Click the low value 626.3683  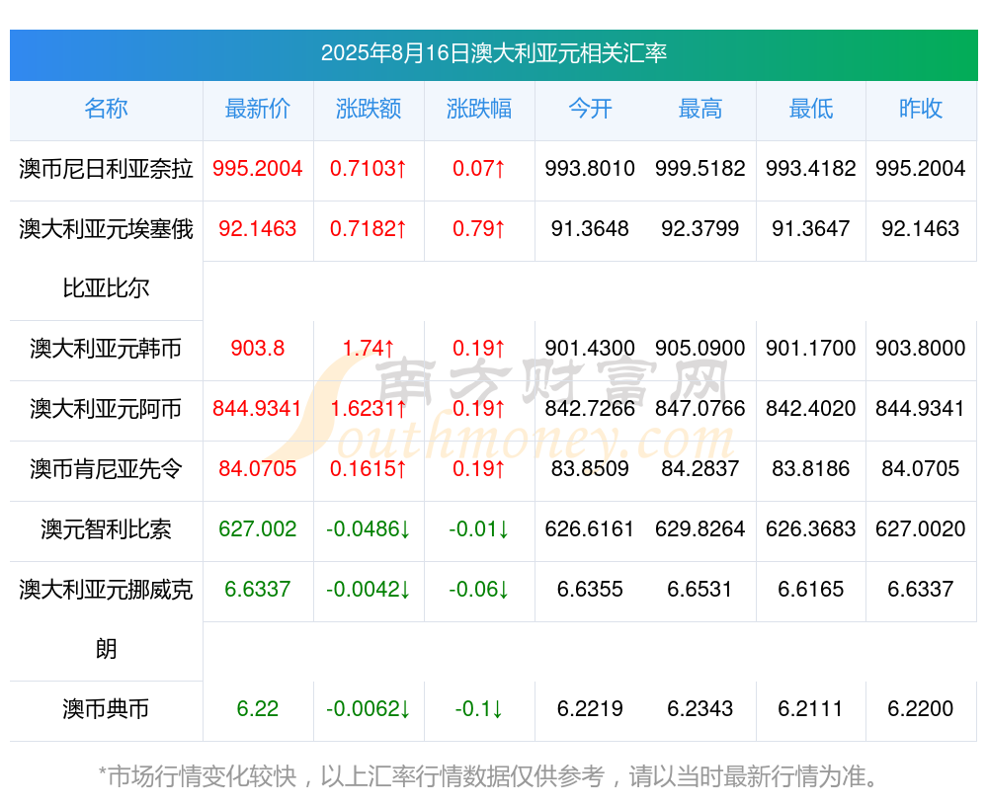pos(811,529)
